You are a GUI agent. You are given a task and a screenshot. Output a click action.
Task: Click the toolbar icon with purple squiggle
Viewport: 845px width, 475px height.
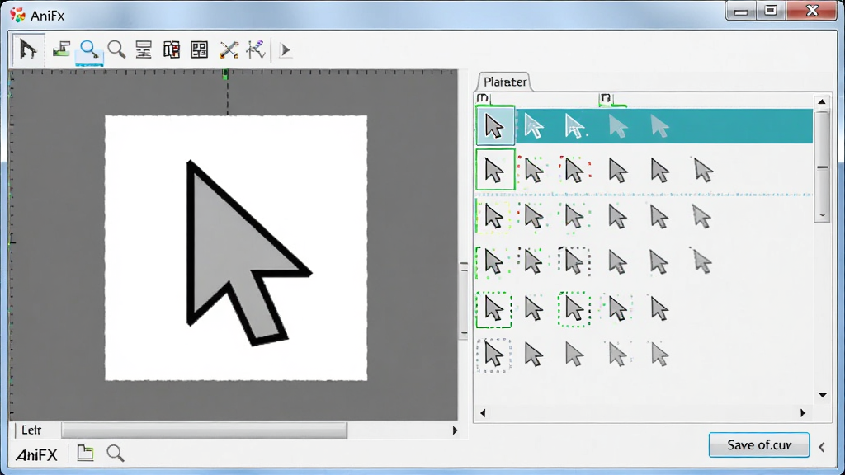tap(256, 49)
